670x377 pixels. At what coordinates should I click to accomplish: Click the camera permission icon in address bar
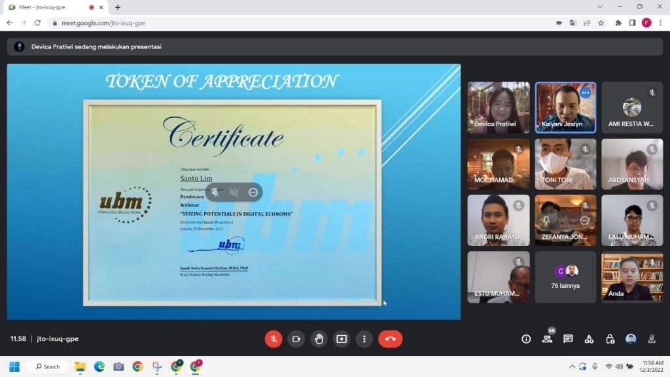[x=559, y=23]
